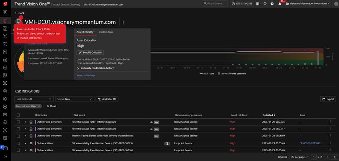Go to the next page of results
The height and width of the screenshot is (161, 339).
[334, 157]
